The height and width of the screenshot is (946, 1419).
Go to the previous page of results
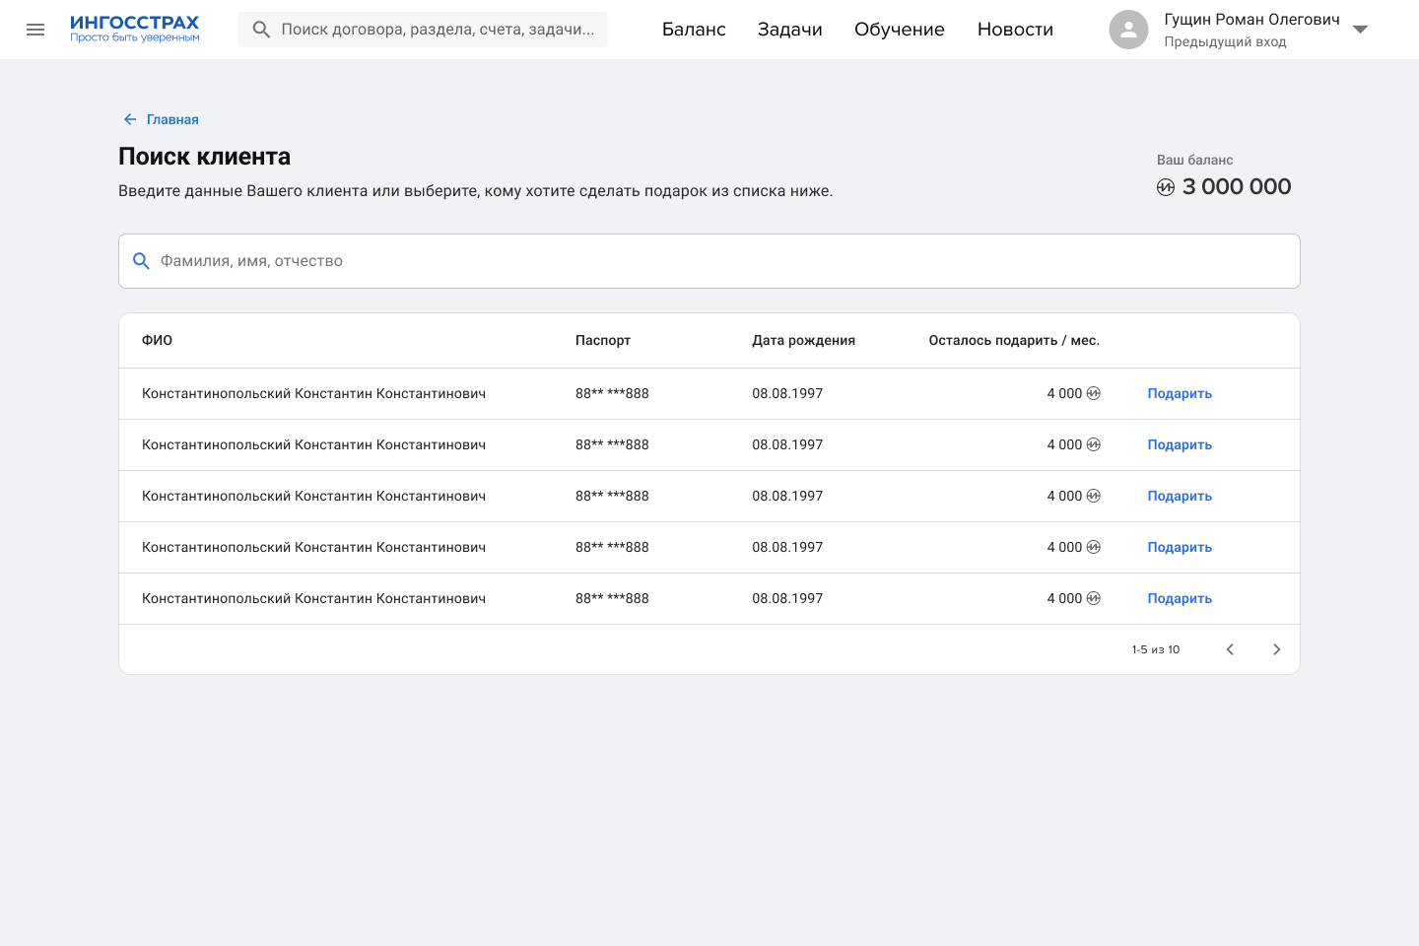[x=1230, y=649]
